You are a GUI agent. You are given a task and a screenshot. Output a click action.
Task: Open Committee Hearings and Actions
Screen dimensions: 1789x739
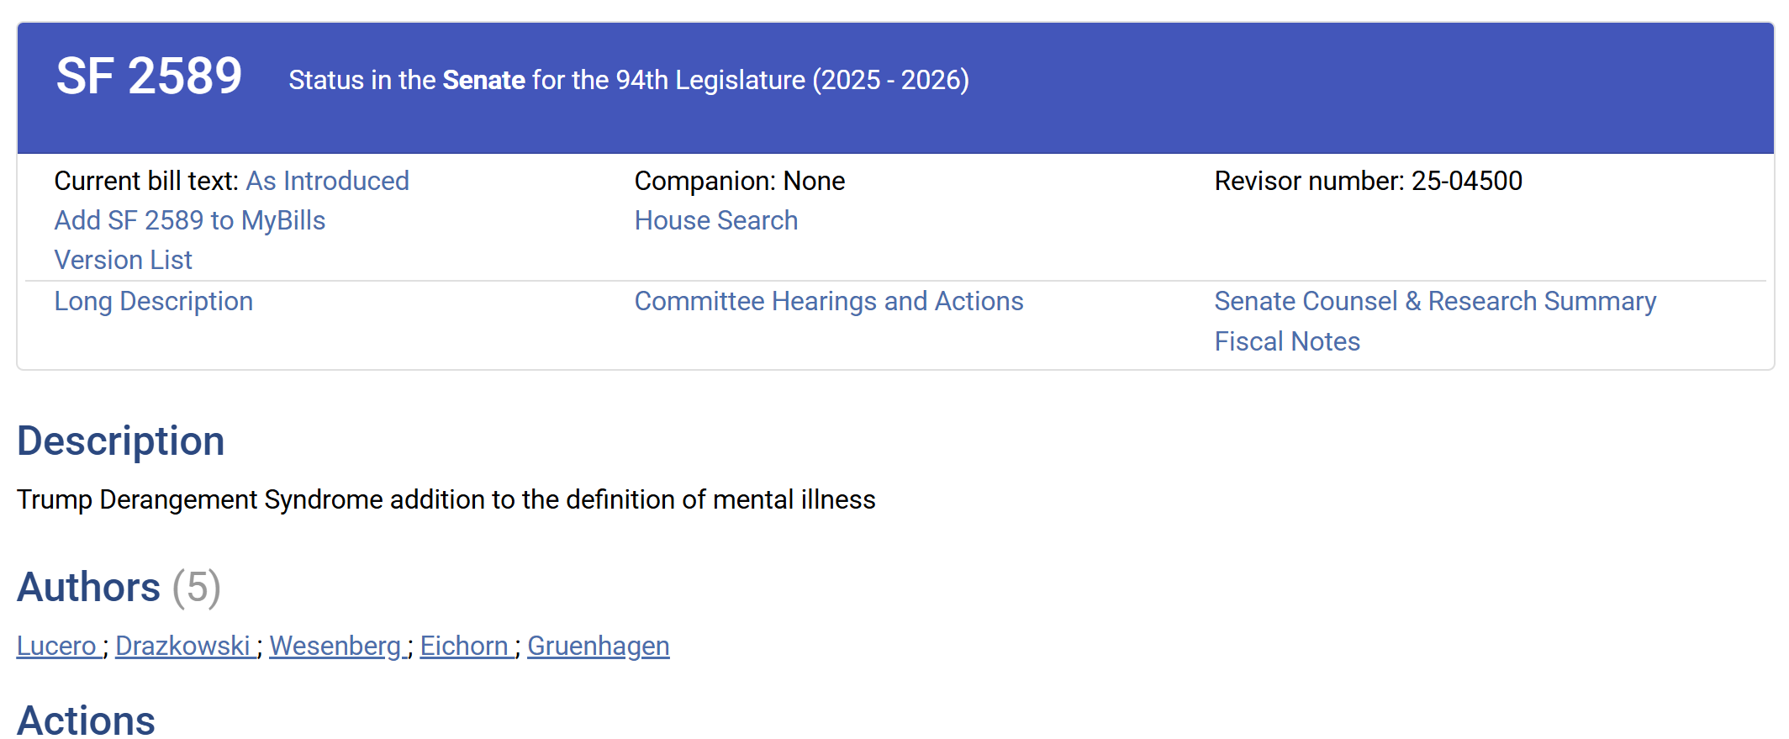point(829,301)
